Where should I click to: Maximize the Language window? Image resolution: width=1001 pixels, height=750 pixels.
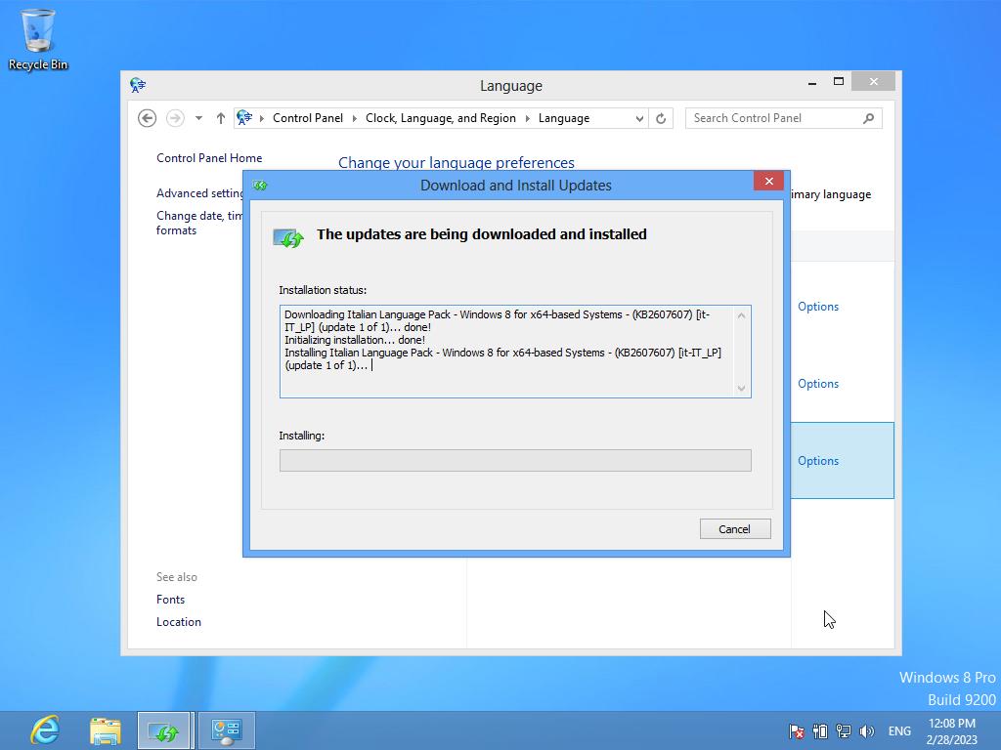pyautogui.click(x=839, y=82)
